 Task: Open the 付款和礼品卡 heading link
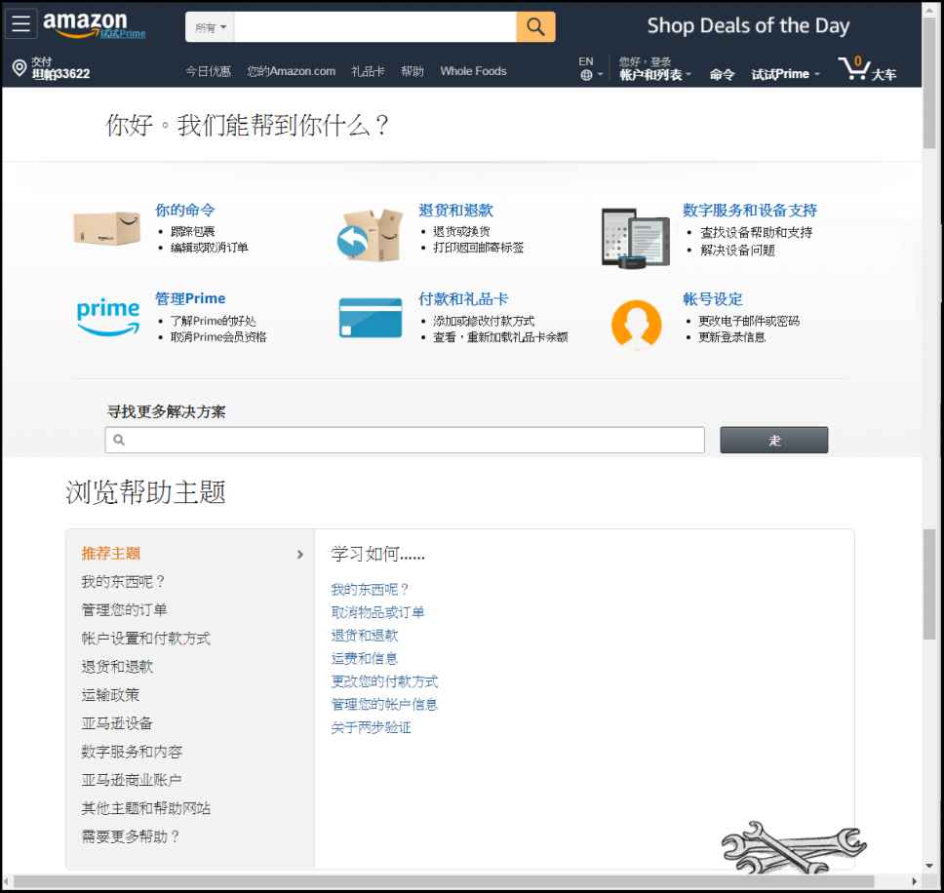pyautogui.click(x=463, y=299)
